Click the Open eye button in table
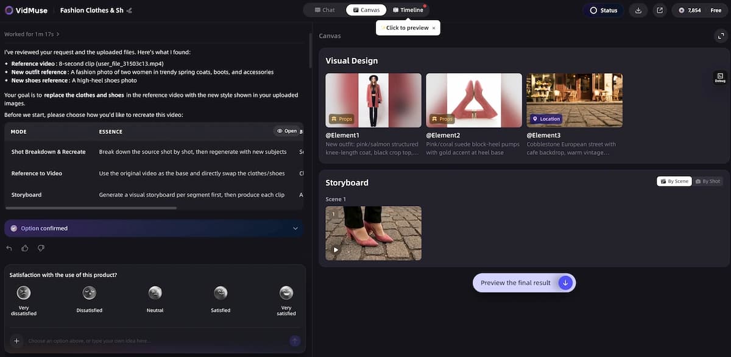Image resolution: width=731 pixels, height=357 pixels. pos(286,131)
